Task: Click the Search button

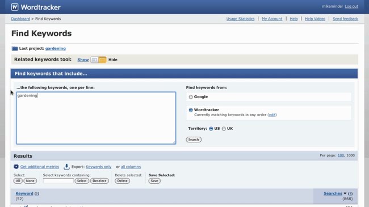Action: [x=194, y=140]
